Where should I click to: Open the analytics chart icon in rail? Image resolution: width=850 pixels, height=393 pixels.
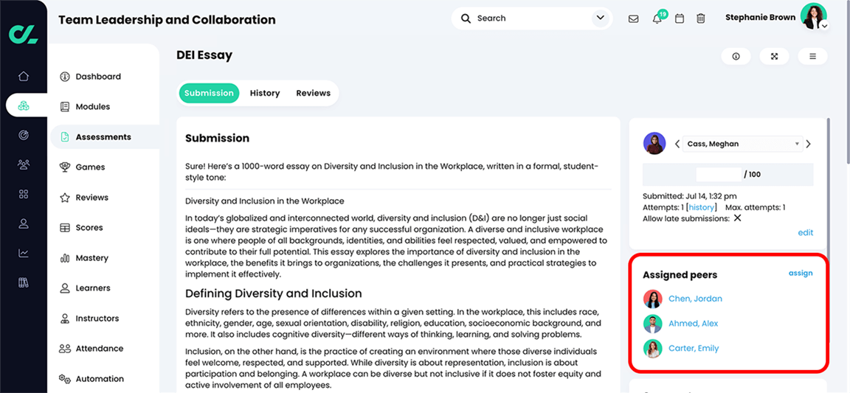pyautogui.click(x=24, y=253)
